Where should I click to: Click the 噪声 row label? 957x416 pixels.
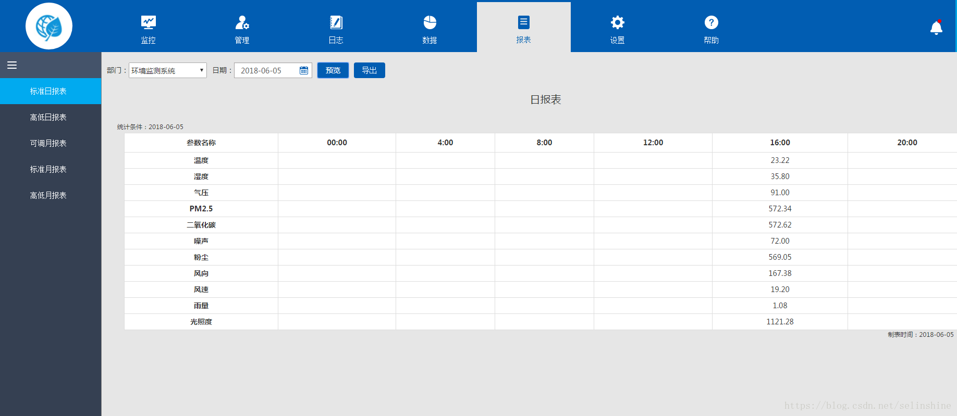pyautogui.click(x=201, y=241)
